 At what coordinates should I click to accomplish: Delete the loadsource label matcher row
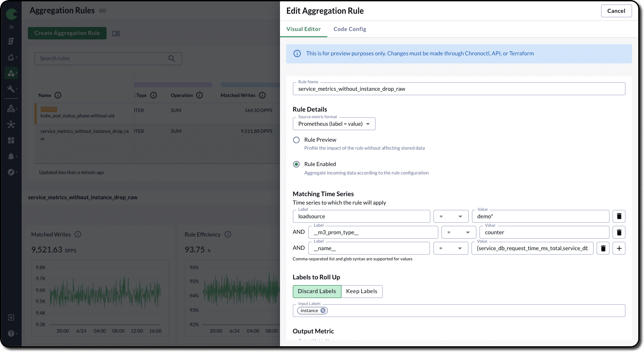tap(619, 217)
